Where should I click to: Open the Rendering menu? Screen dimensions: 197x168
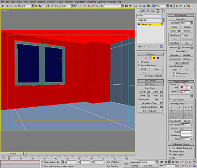pos(91,2)
